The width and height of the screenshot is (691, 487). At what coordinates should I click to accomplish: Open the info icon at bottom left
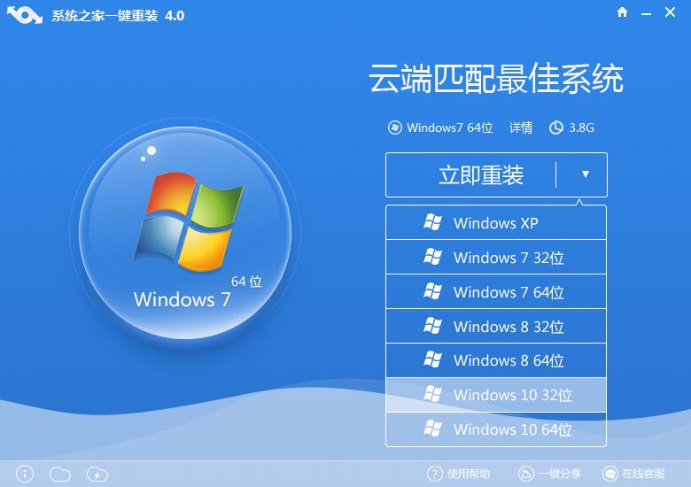(x=25, y=475)
